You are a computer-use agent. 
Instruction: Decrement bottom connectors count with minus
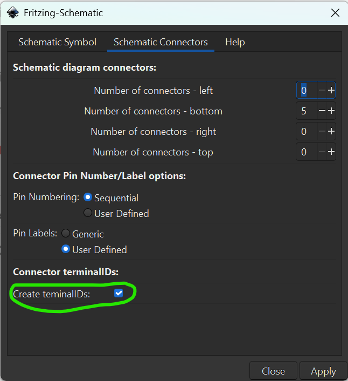tap(322, 111)
